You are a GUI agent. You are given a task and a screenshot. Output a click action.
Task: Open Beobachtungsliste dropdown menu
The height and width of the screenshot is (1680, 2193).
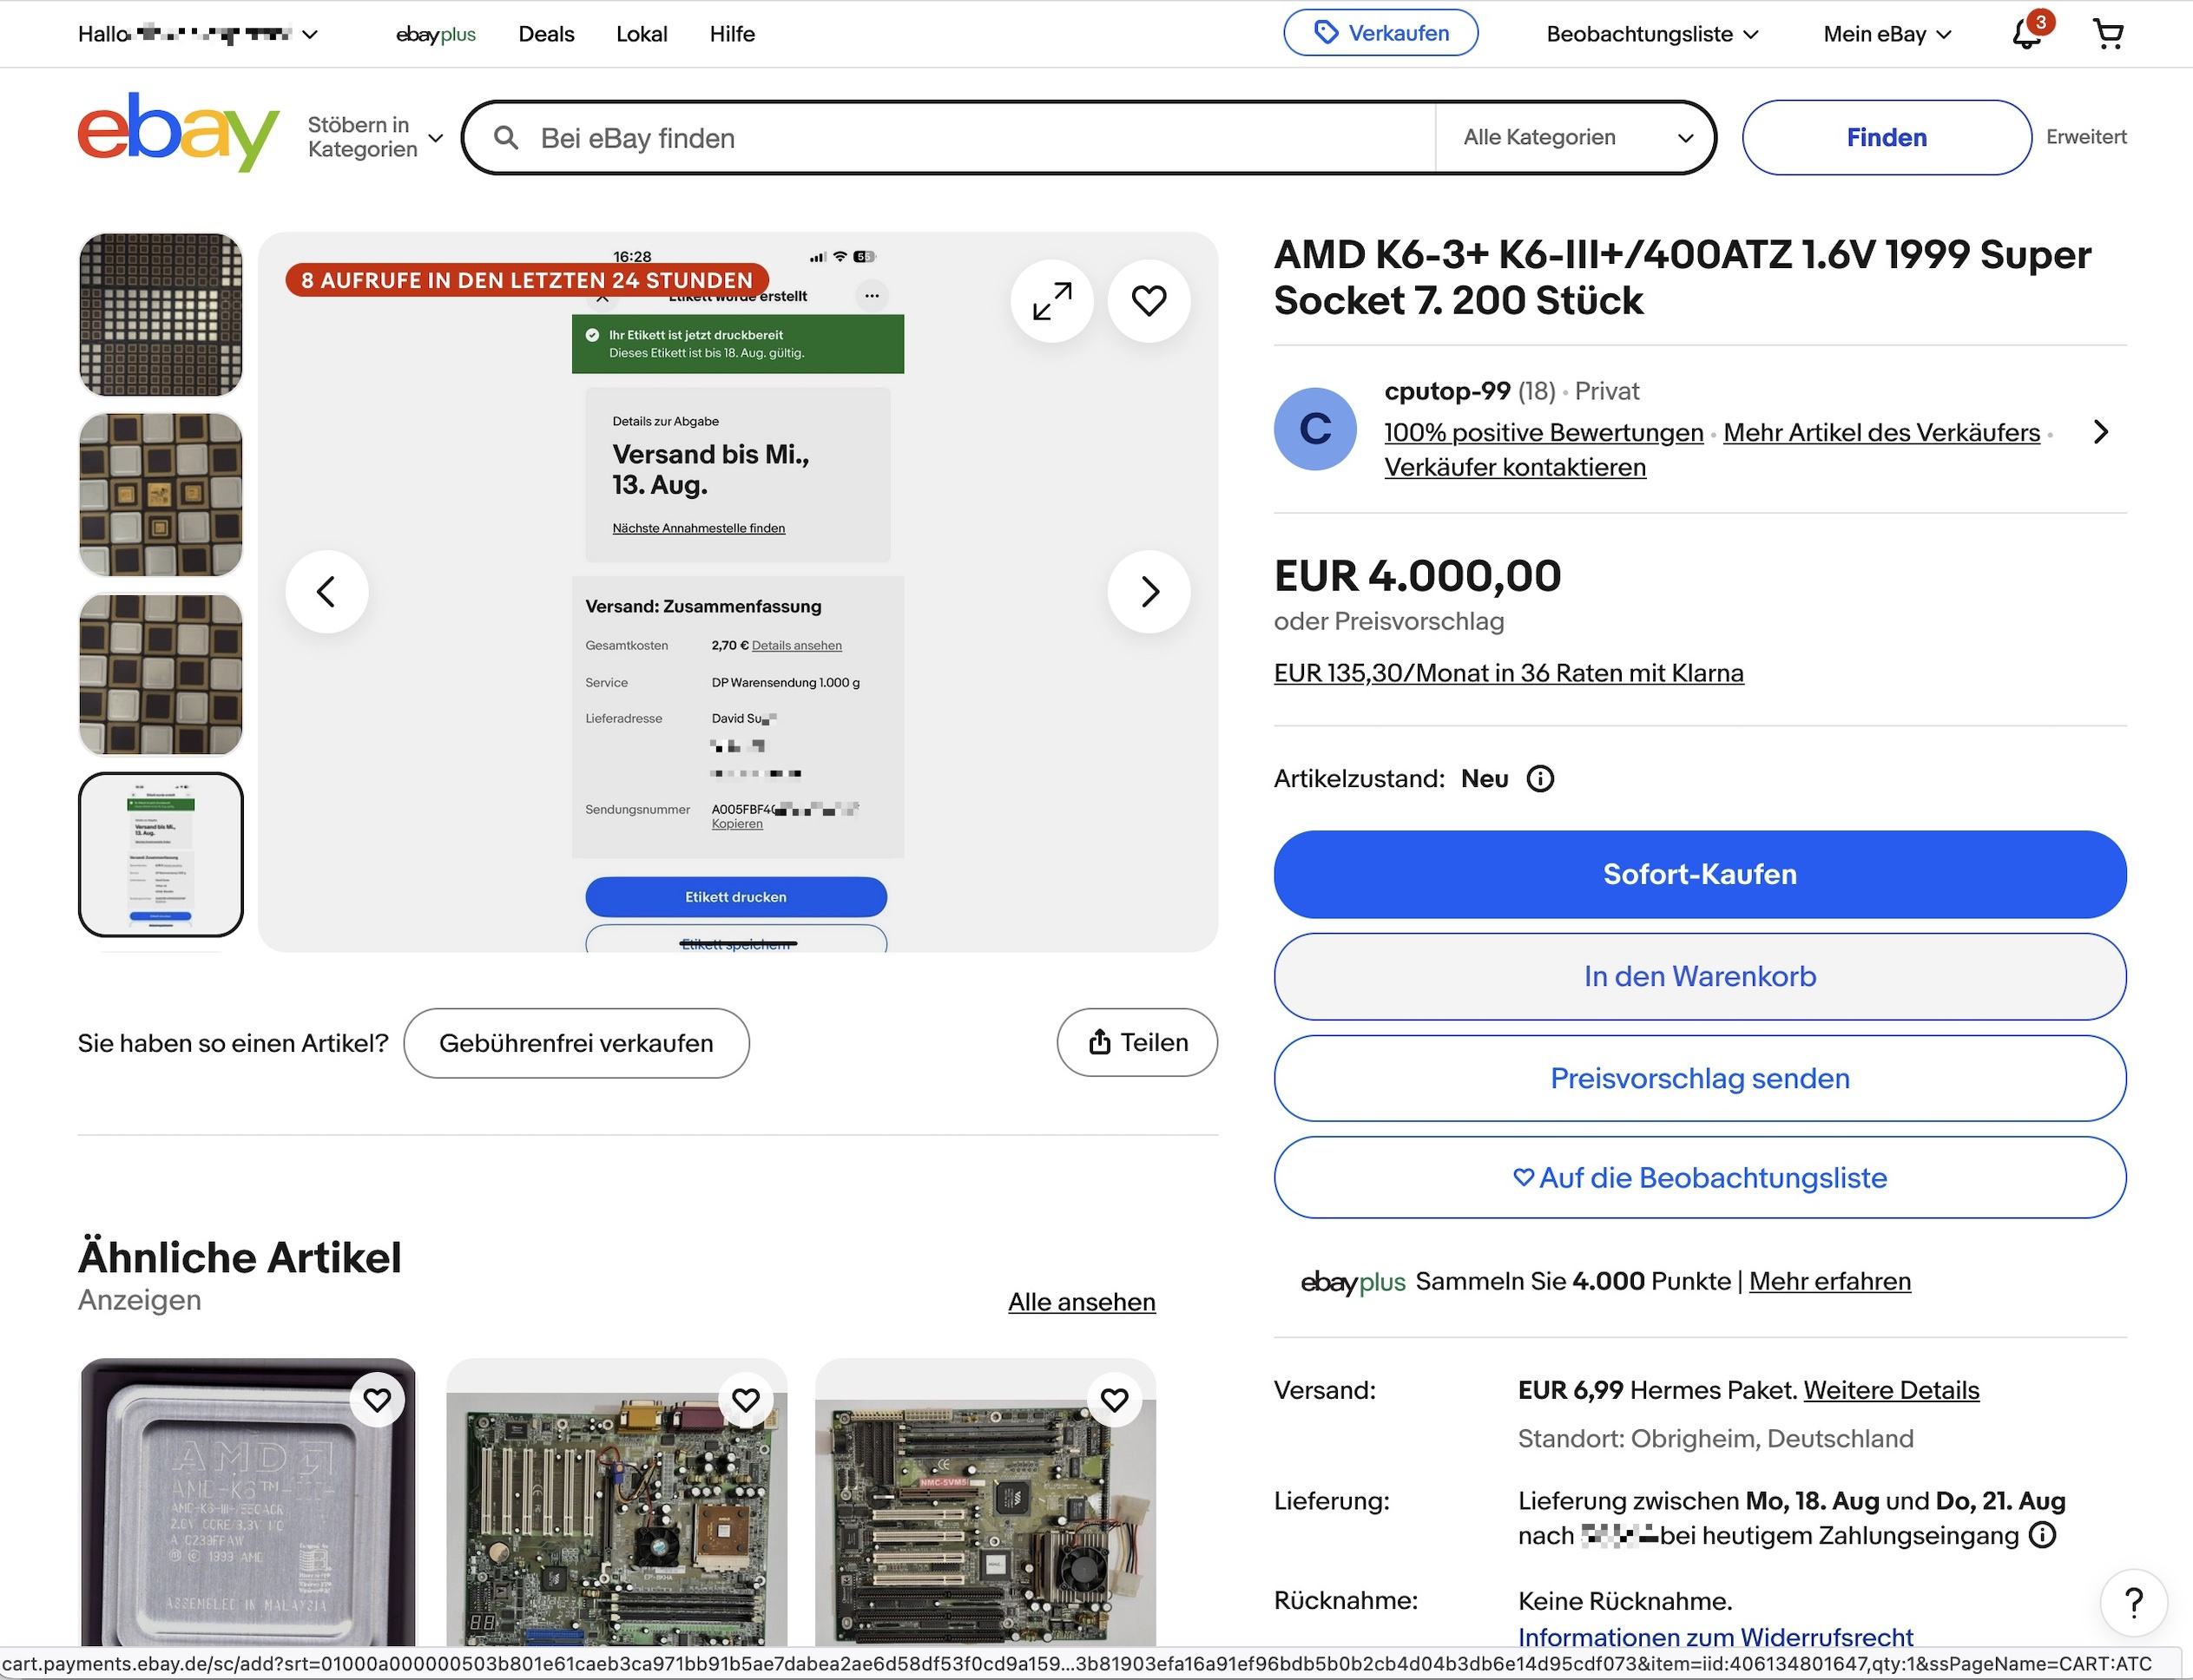pyautogui.click(x=1652, y=35)
